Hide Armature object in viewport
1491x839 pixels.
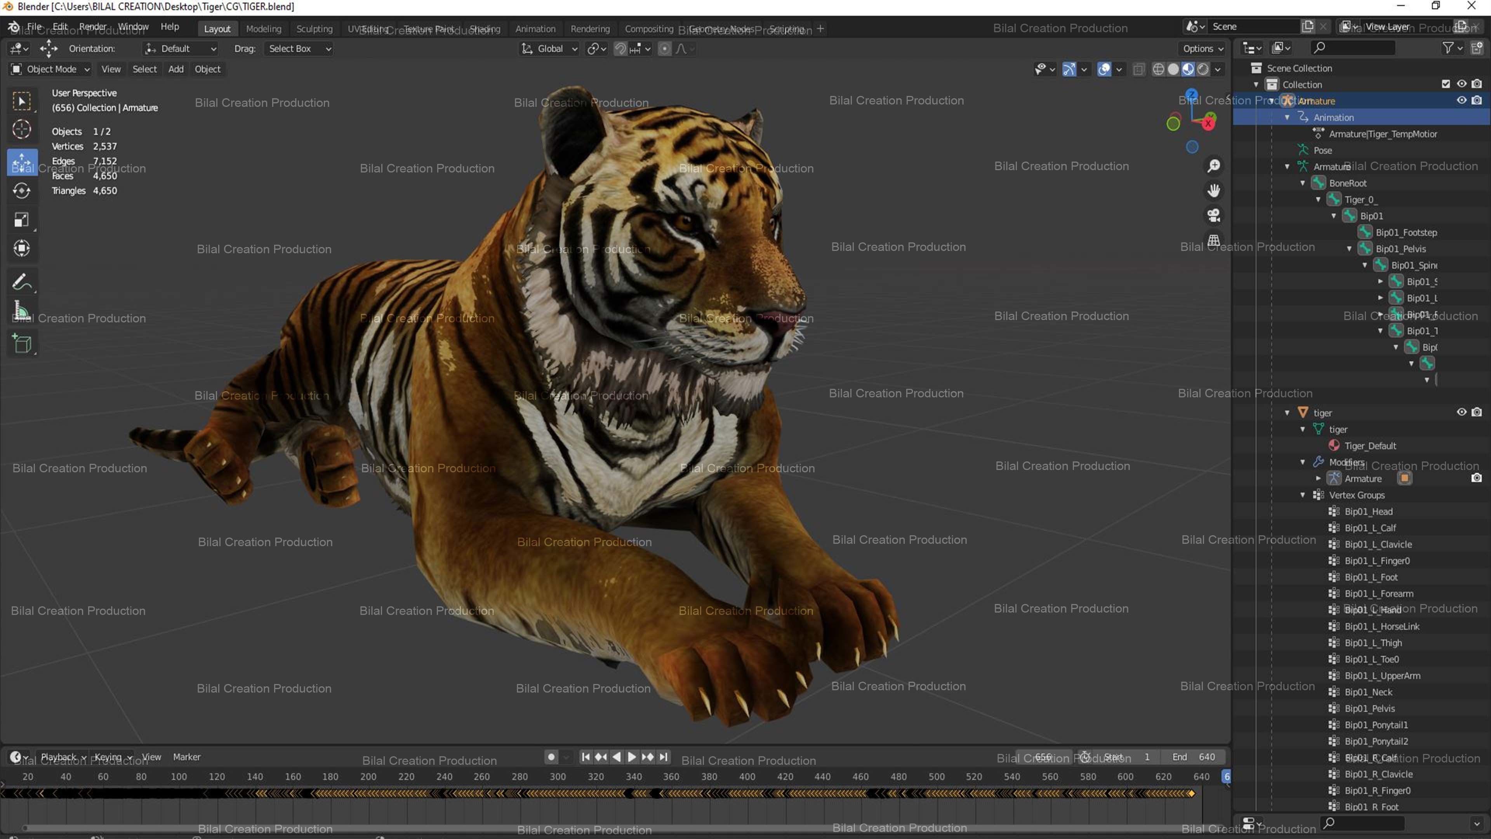click(x=1461, y=100)
